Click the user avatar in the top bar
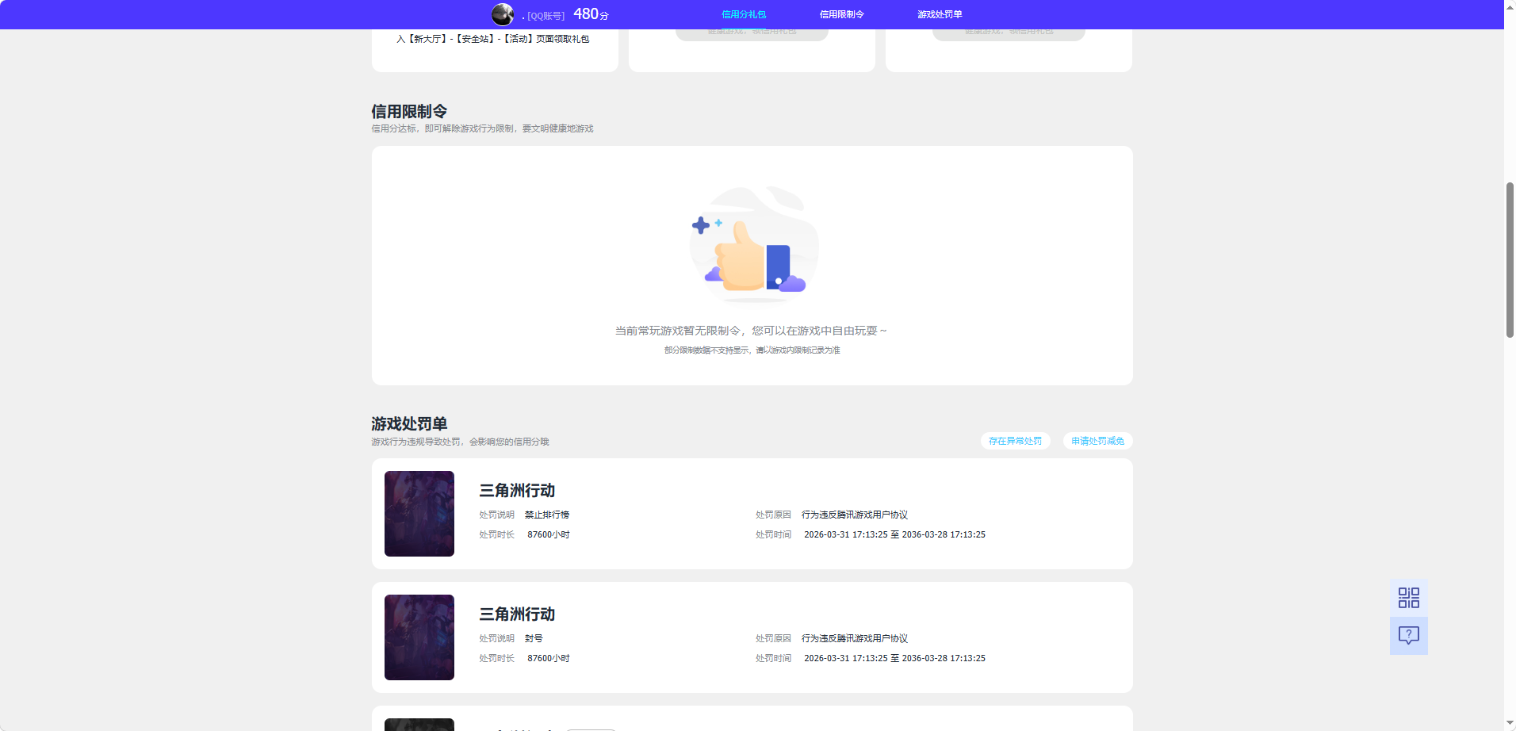The height and width of the screenshot is (731, 1516). 503,13
